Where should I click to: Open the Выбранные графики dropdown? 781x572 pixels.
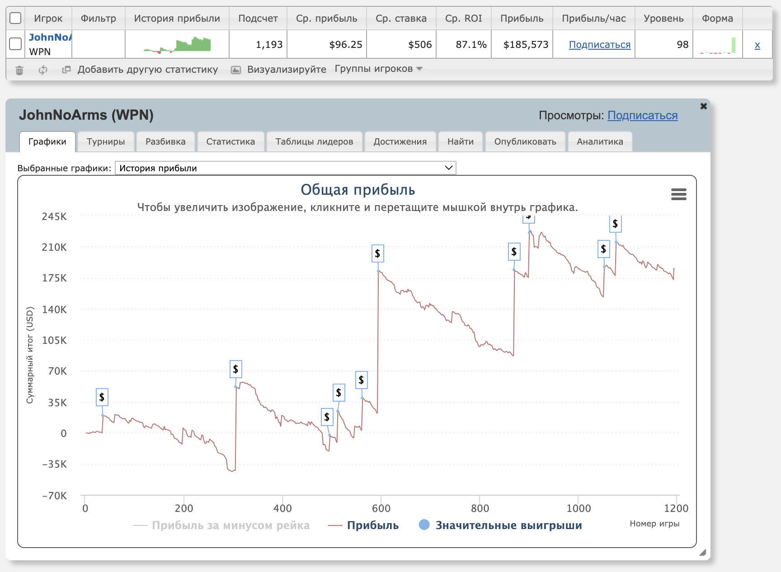coord(285,168)
